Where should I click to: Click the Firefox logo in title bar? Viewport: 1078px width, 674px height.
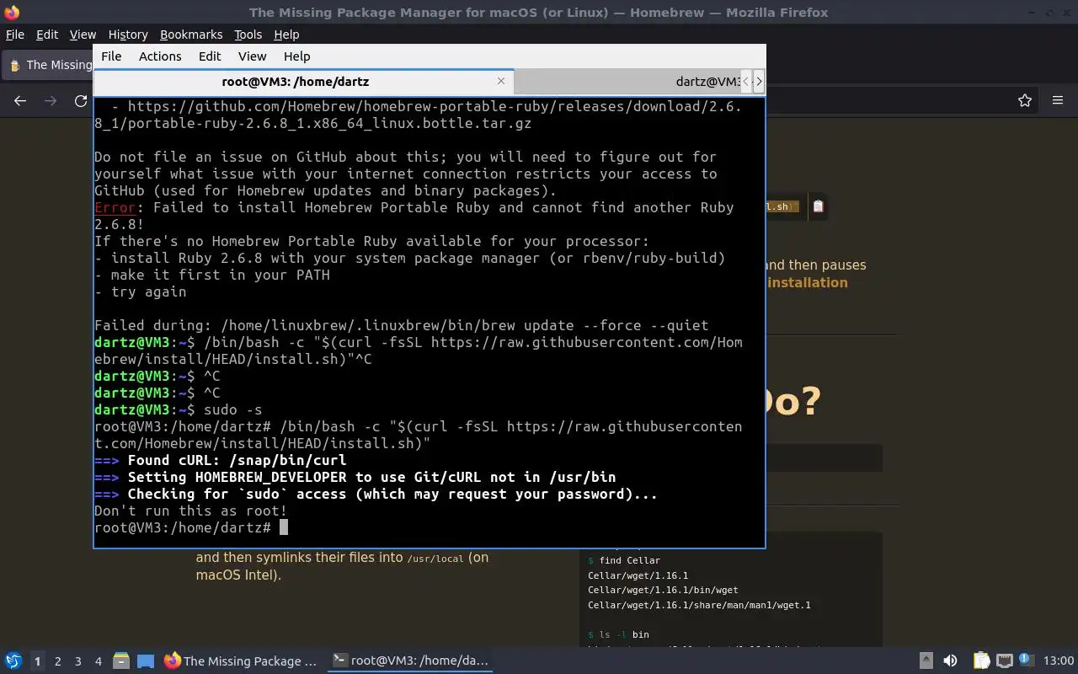point(11,12)
